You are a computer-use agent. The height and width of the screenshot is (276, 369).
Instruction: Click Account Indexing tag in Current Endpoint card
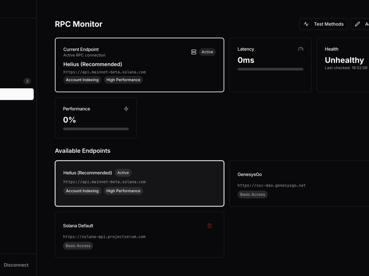click(x=82, y=80)
